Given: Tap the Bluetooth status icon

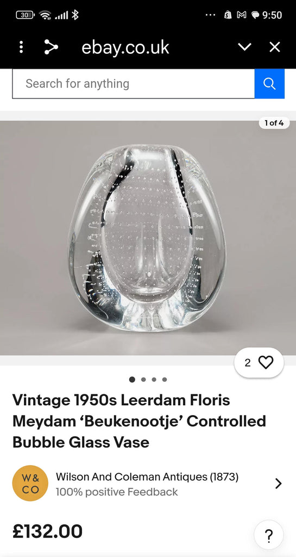Looking at the screenshot, I should [x=75, y=15].
